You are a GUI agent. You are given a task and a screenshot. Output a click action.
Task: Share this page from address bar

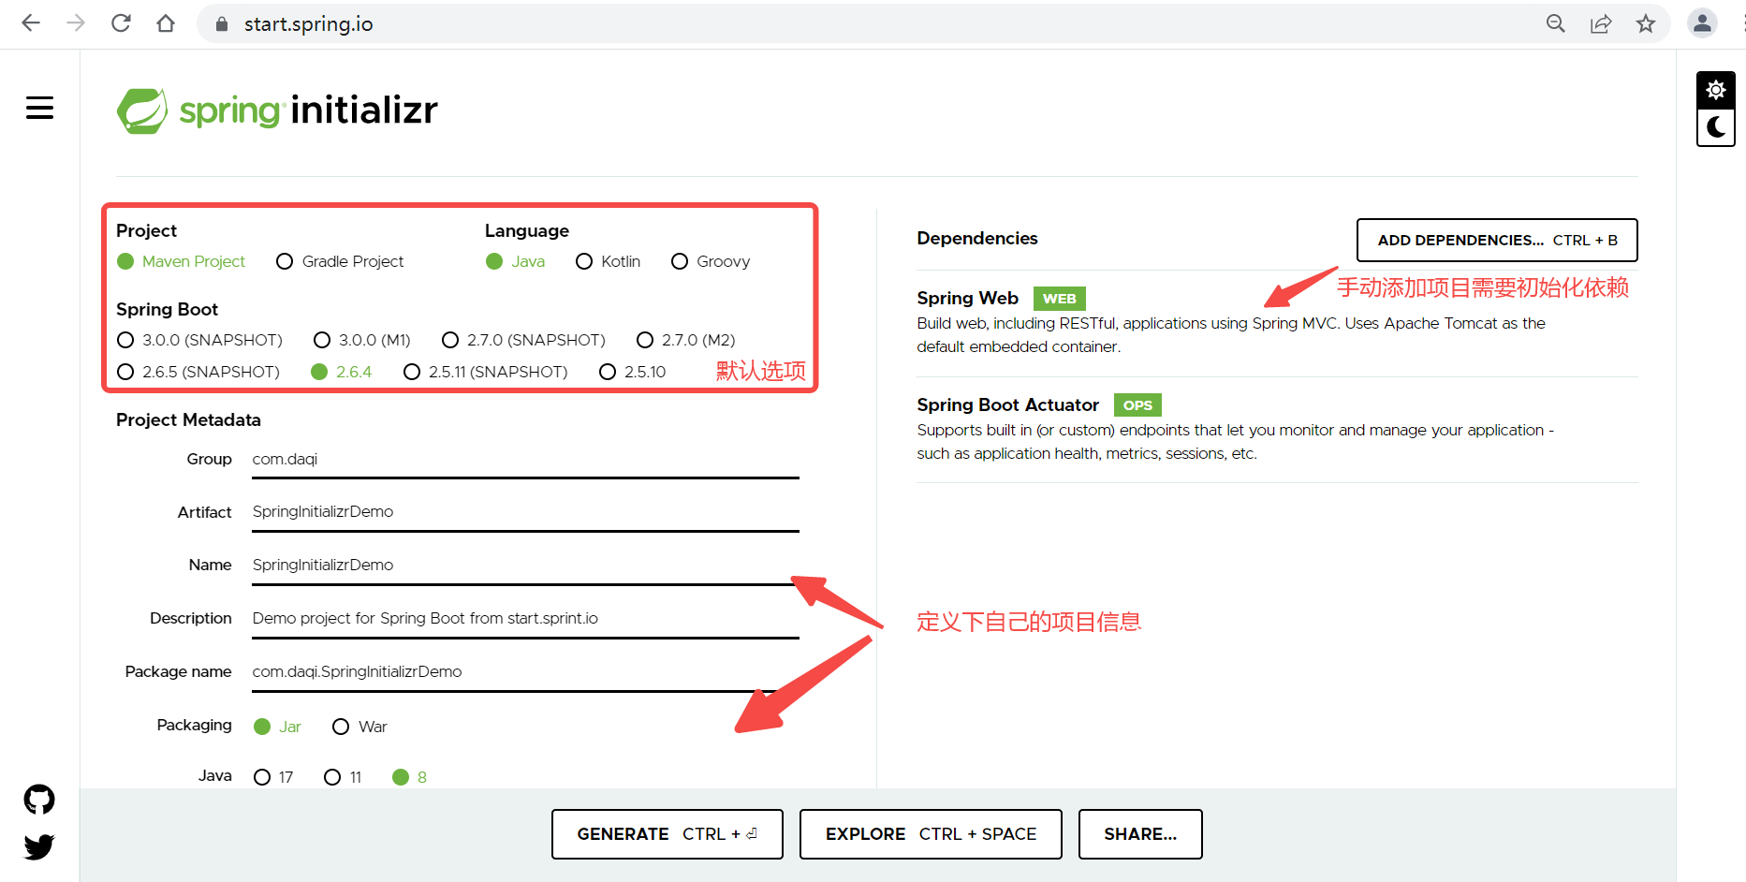coord(1601,23)
